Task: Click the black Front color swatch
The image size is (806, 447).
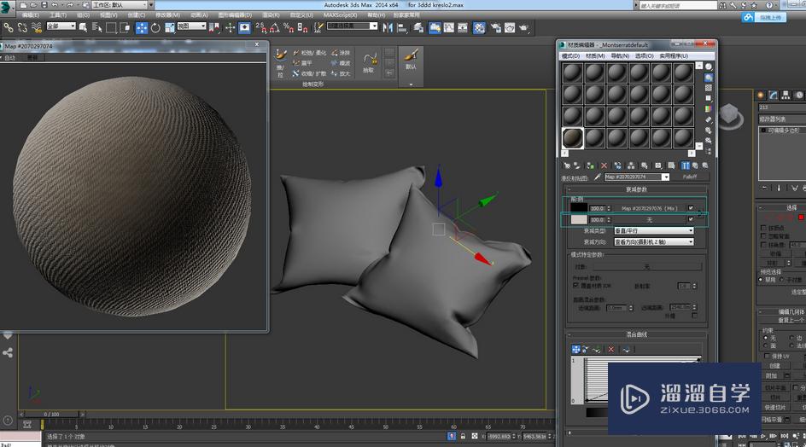Action: point(579,207)
